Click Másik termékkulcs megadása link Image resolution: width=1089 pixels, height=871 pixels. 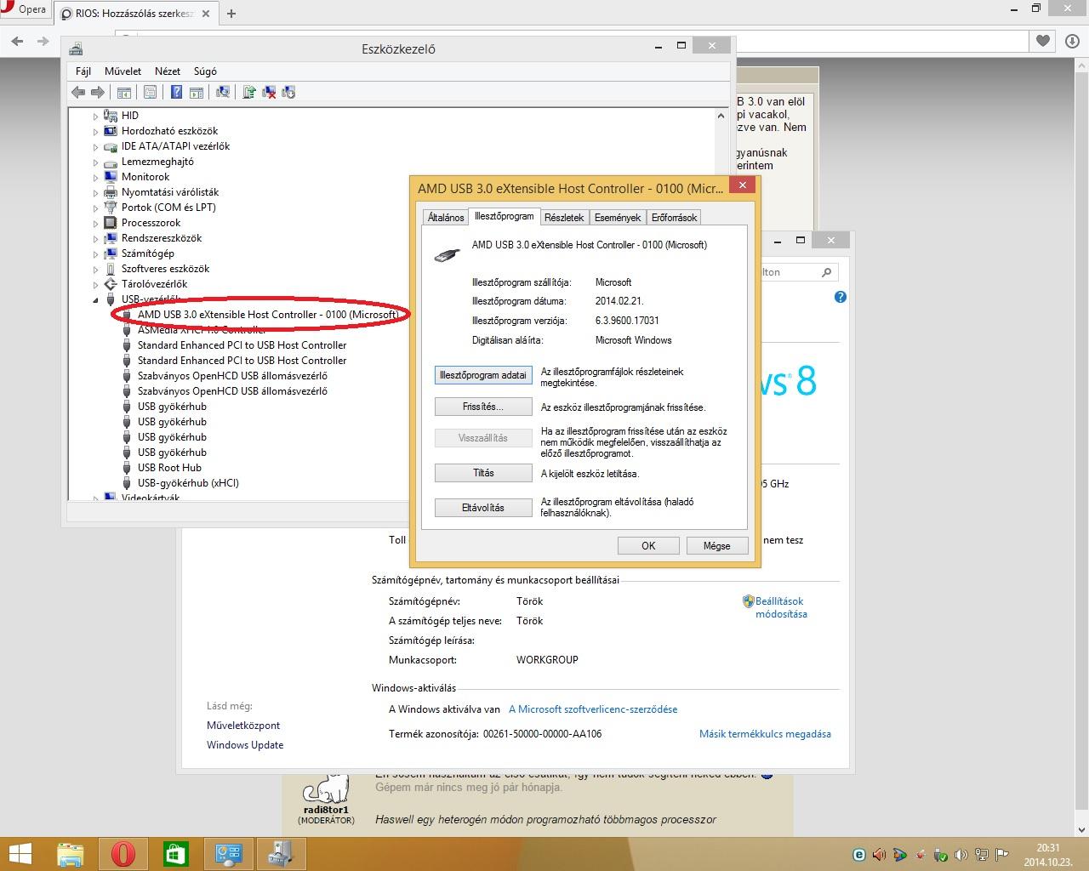(765, 734)
